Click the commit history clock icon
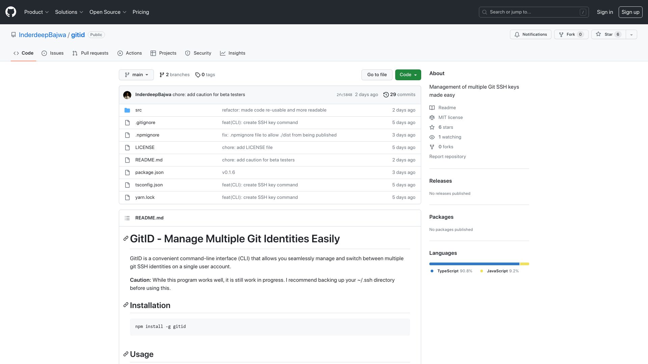This screenshot has height=364, width=648. coord(386,95)
